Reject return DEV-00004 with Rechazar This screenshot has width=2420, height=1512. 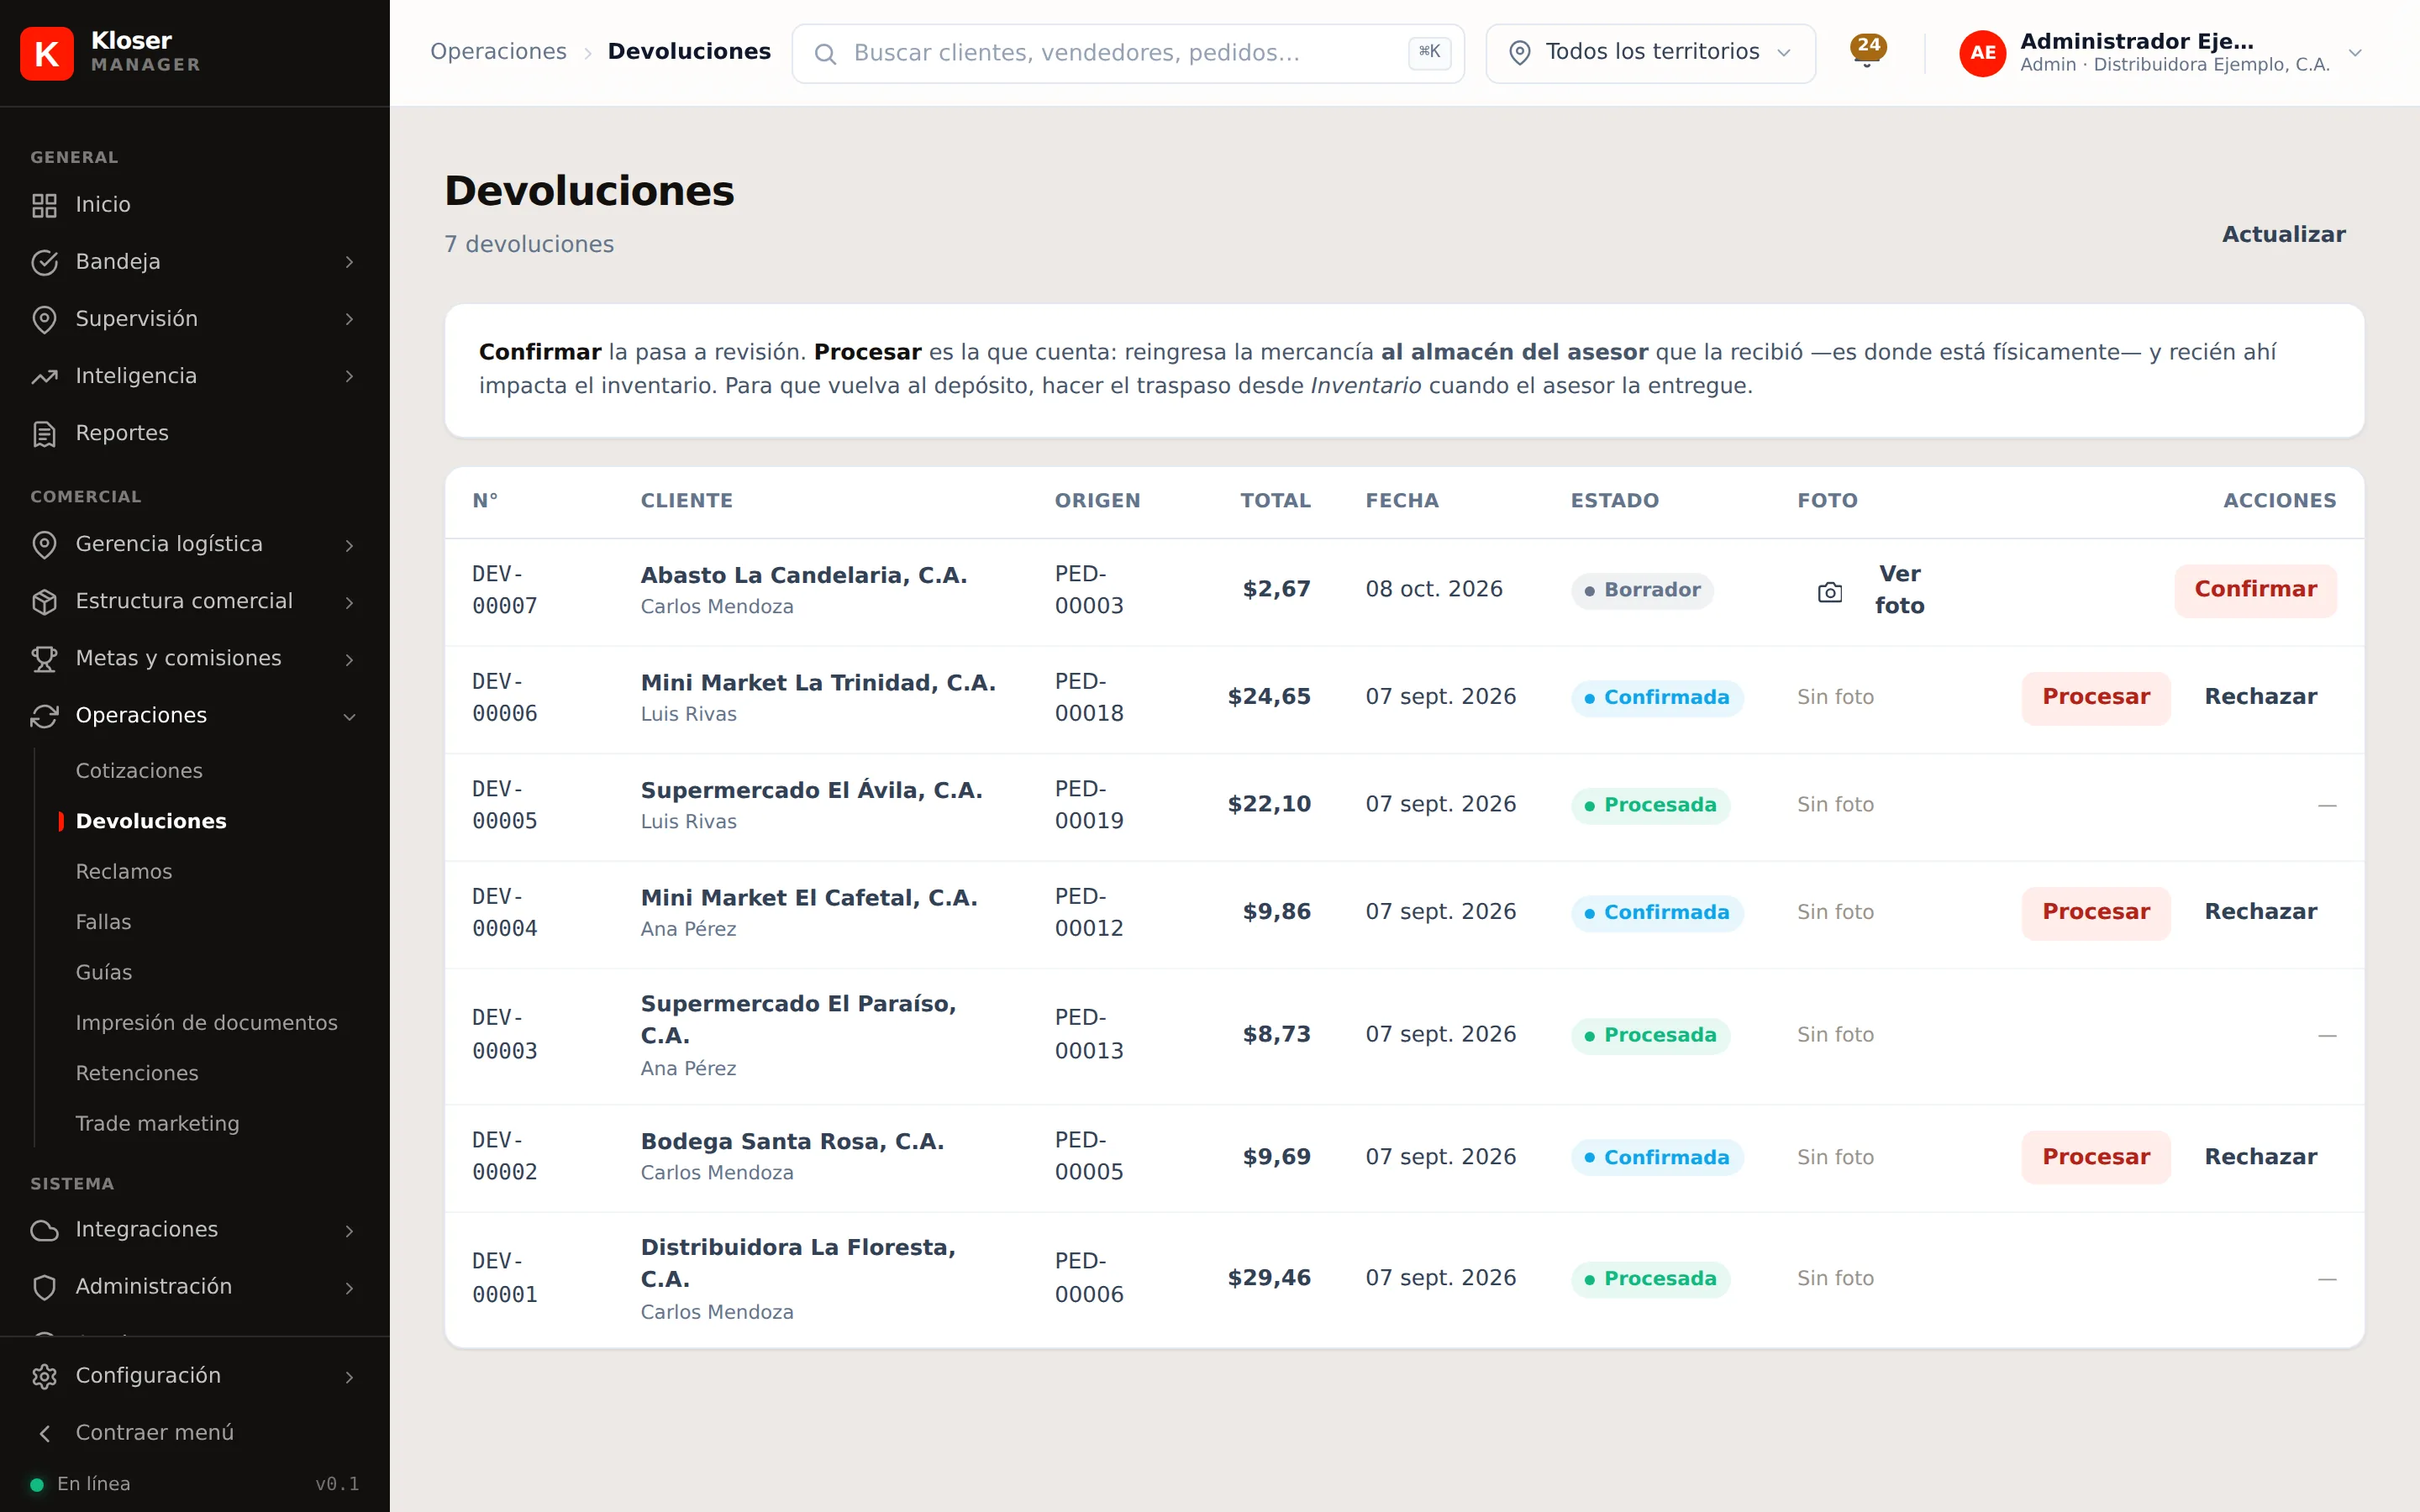(x=2260, y=912)
